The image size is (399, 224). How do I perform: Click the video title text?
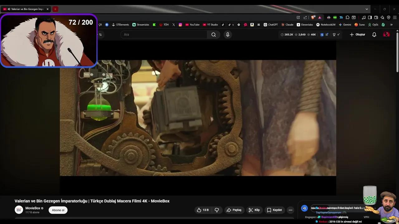[92, 201]
